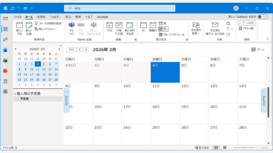Viewport: 273px width, 153px height.
Task: Click the 新しい会議 (new meeting) icon
Action: [29, 25]
